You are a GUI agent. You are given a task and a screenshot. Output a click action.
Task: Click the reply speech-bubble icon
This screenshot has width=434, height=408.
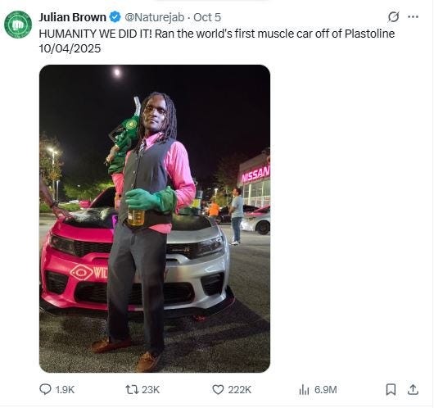tap(45, 389)
